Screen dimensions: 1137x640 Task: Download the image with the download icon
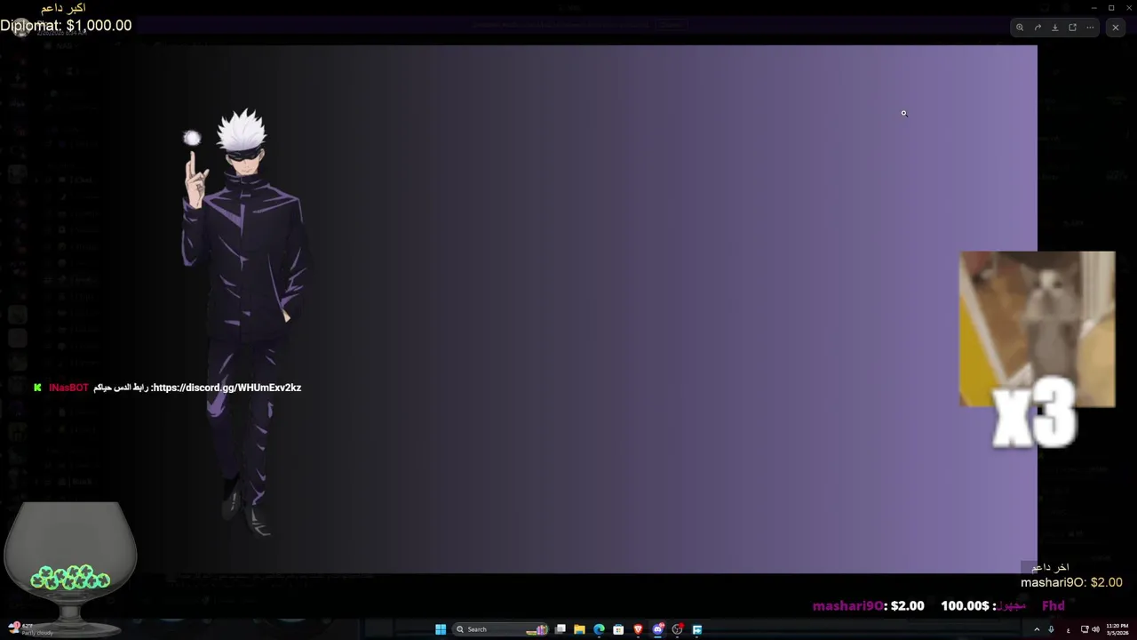click(x=1055, y=28)
